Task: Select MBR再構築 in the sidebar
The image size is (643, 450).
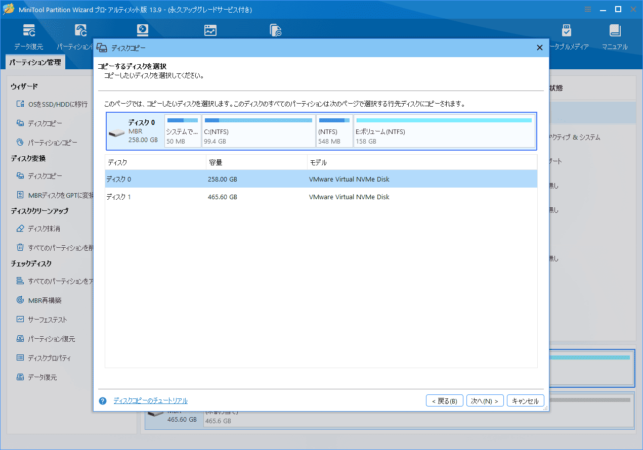Action: [39, 300]
